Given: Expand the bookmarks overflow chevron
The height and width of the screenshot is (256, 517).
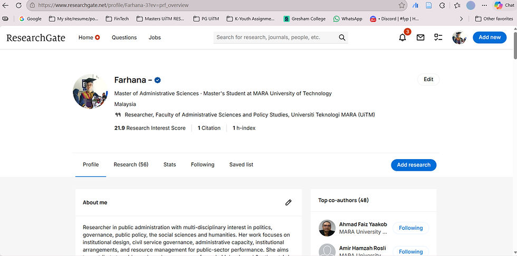Looking at the screenshot, I should pyautogui.click(x=461, y=19).
